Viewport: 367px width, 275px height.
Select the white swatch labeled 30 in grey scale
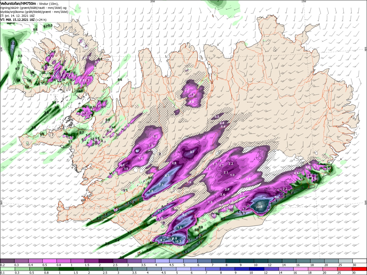(360, 261)
